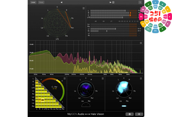Click the R channel level meter
Viewport: 172px width, 117px height.
click(x=113, y=13)
